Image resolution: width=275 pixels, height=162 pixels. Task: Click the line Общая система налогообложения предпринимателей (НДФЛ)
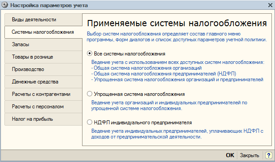pos(164,74)
